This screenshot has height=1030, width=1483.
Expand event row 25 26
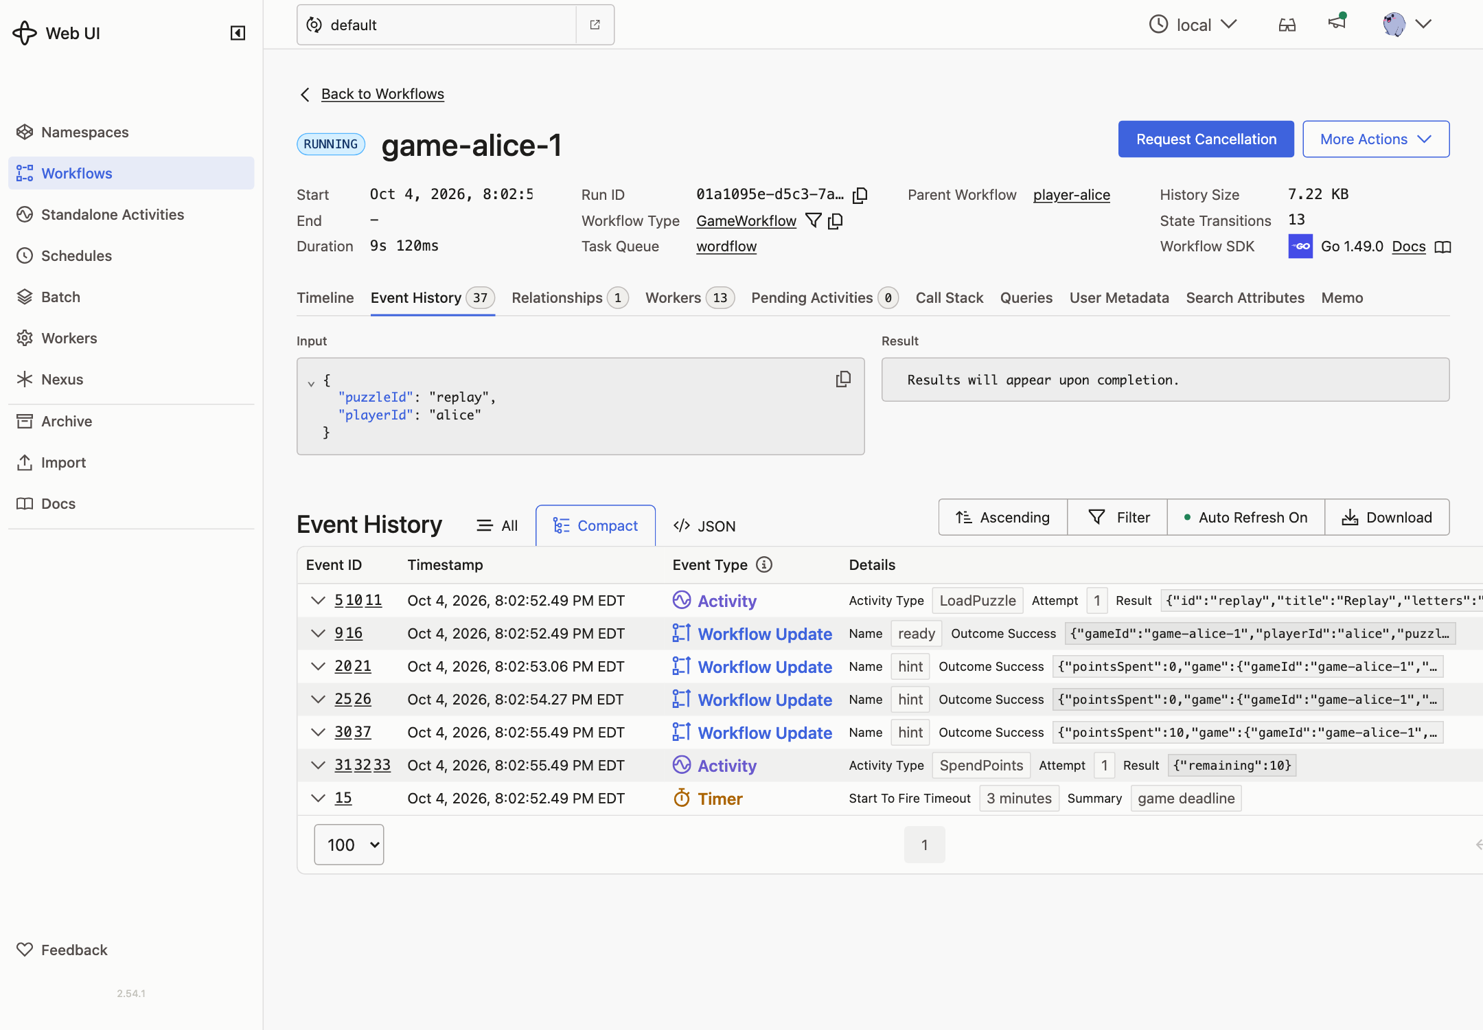tap(317, 699)
